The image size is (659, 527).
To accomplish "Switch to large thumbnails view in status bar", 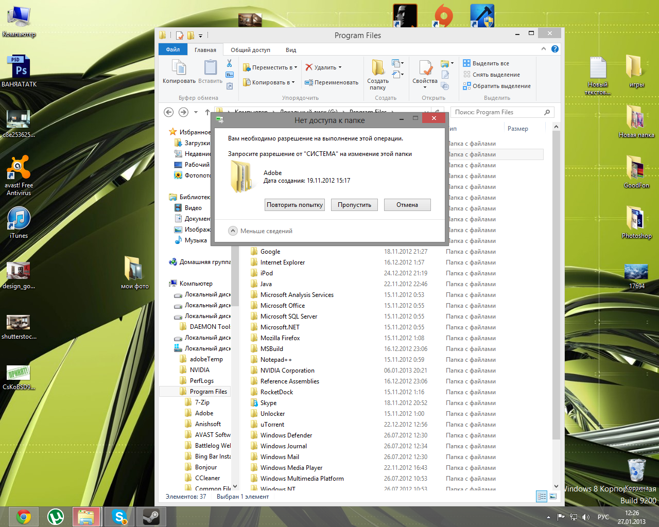I will [x=553, y=496].
